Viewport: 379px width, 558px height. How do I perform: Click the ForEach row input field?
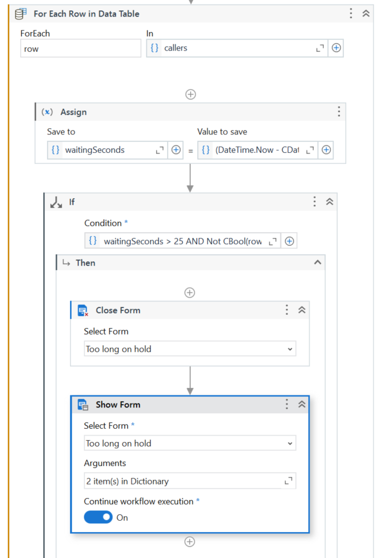(80, 49)
